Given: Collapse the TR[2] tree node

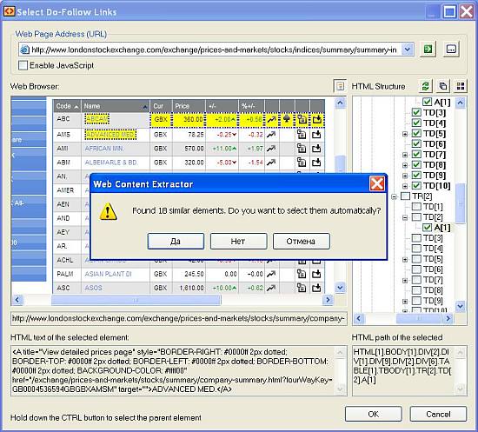Looking at the screenshot, I should coord(394,196).
